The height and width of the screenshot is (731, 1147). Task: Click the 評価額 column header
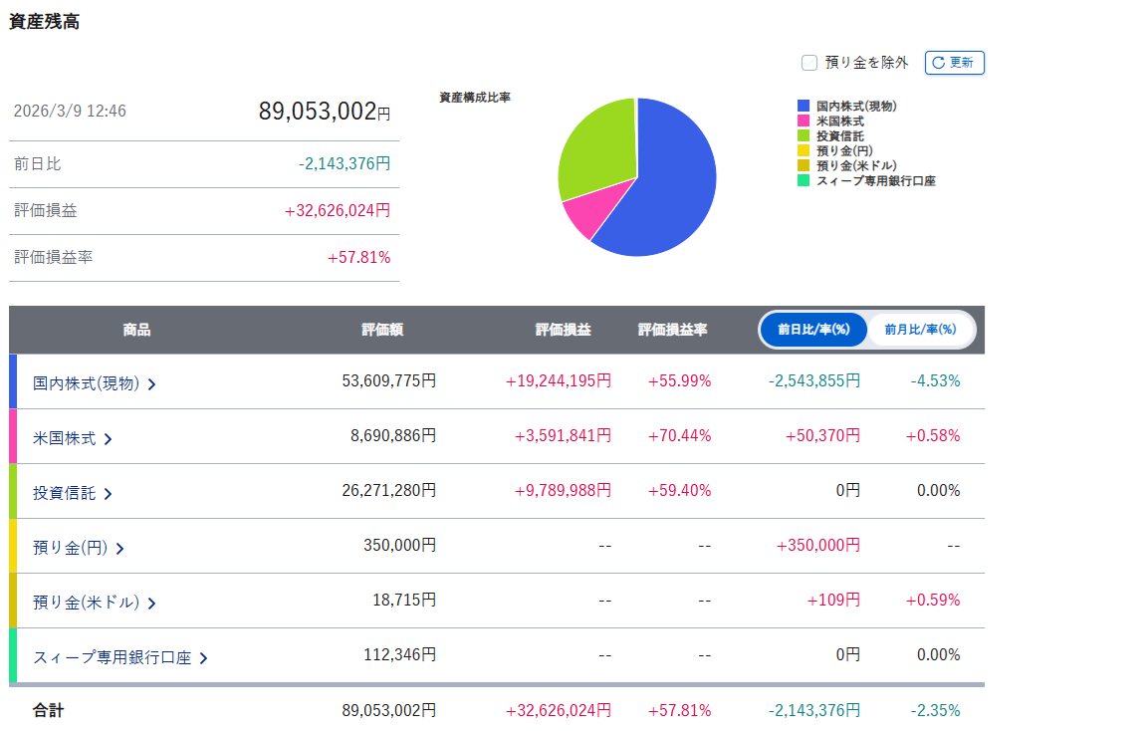tap(382, 330)
